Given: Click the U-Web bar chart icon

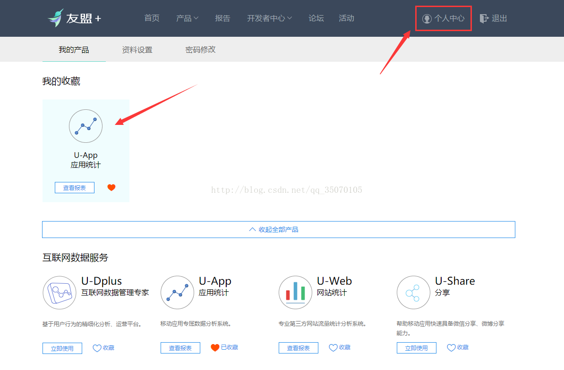Looking at the screenshot, I should [295, 293].
